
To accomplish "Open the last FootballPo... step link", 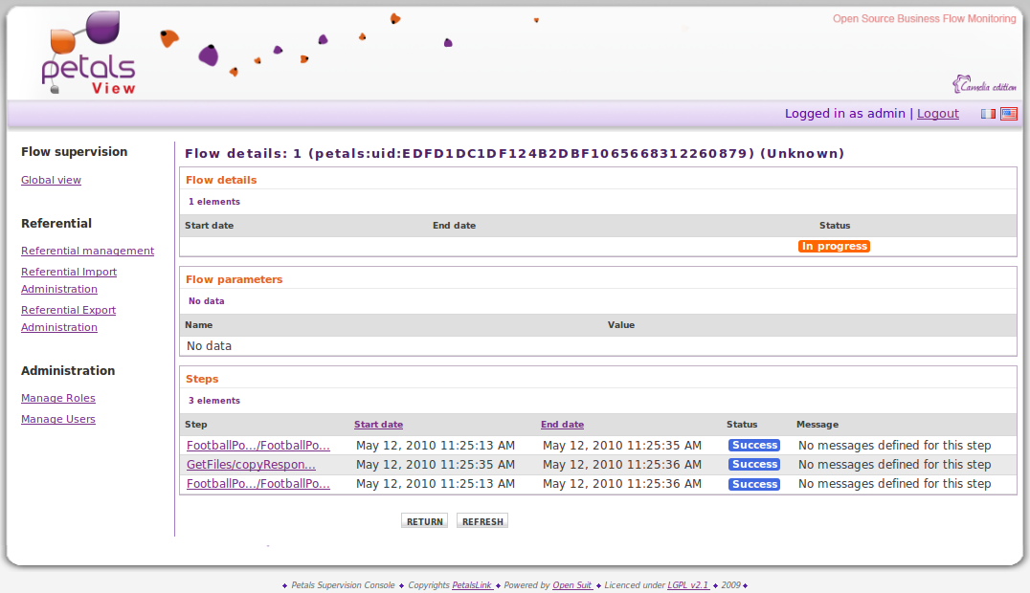I will click(x=257, y=484).
